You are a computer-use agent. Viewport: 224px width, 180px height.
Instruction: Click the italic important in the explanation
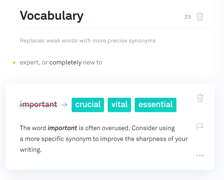click(62, 128)
